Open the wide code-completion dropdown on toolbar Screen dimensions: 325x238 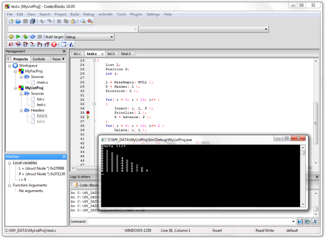[266, 29]
